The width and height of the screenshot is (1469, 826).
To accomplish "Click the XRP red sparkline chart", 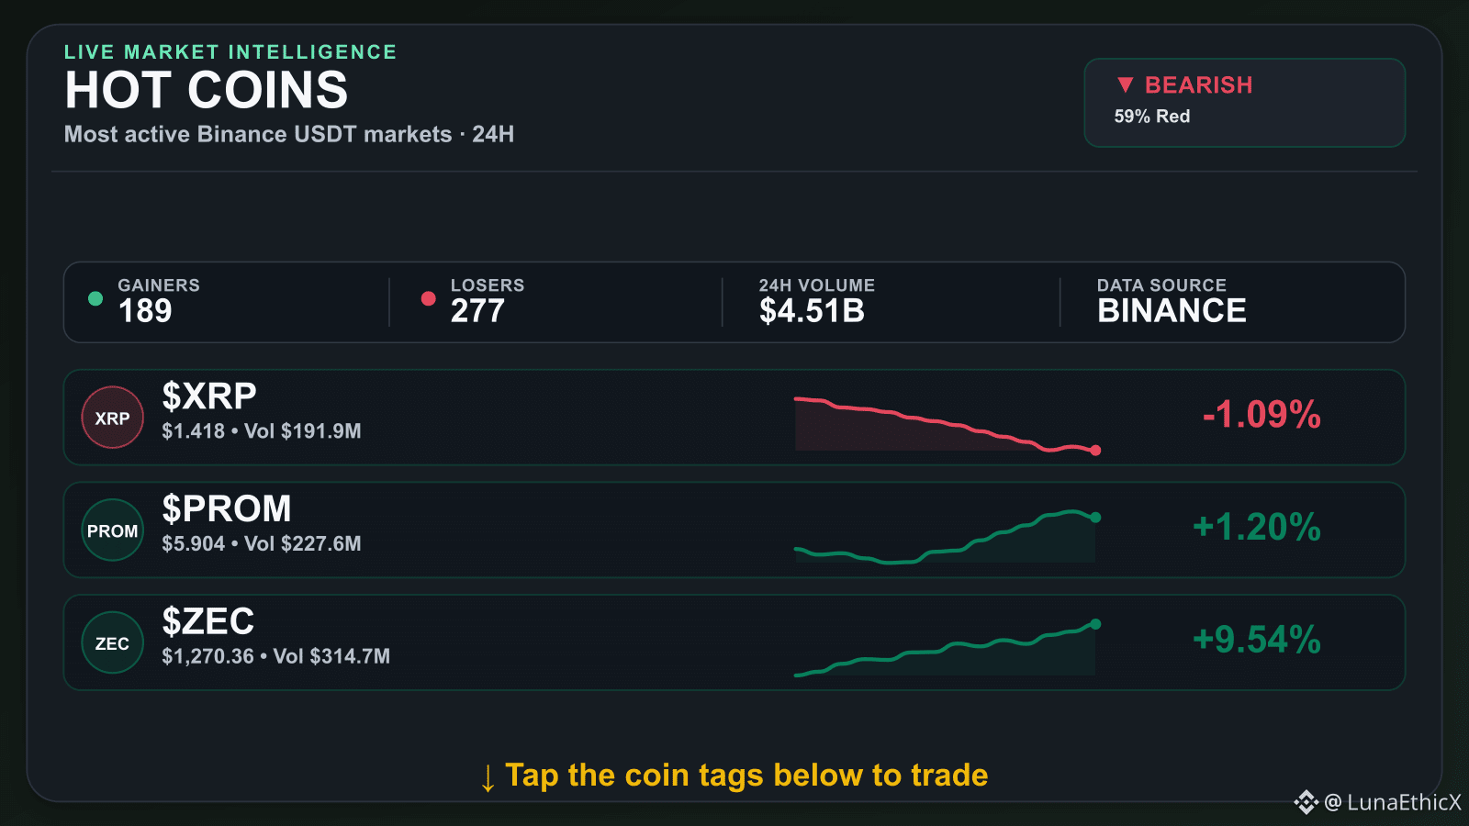I will pyautogui.click(x=947, y=425).
